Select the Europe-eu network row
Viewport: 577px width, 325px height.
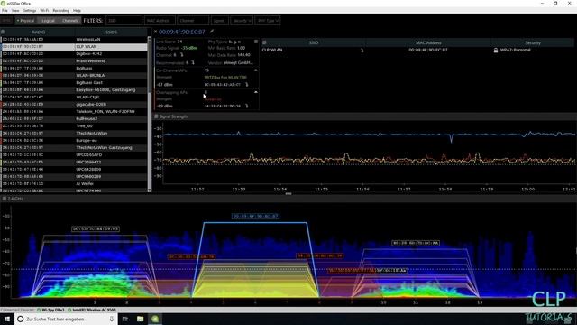point(74,141)
